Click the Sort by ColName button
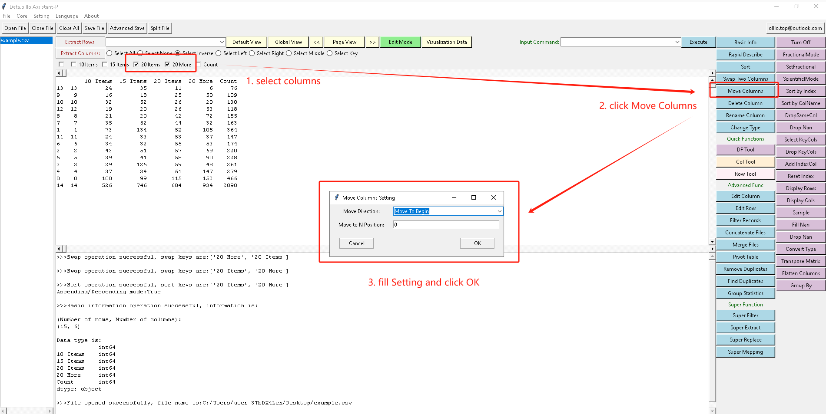This screenshot has height=414, width=826. tap(800, 103)
